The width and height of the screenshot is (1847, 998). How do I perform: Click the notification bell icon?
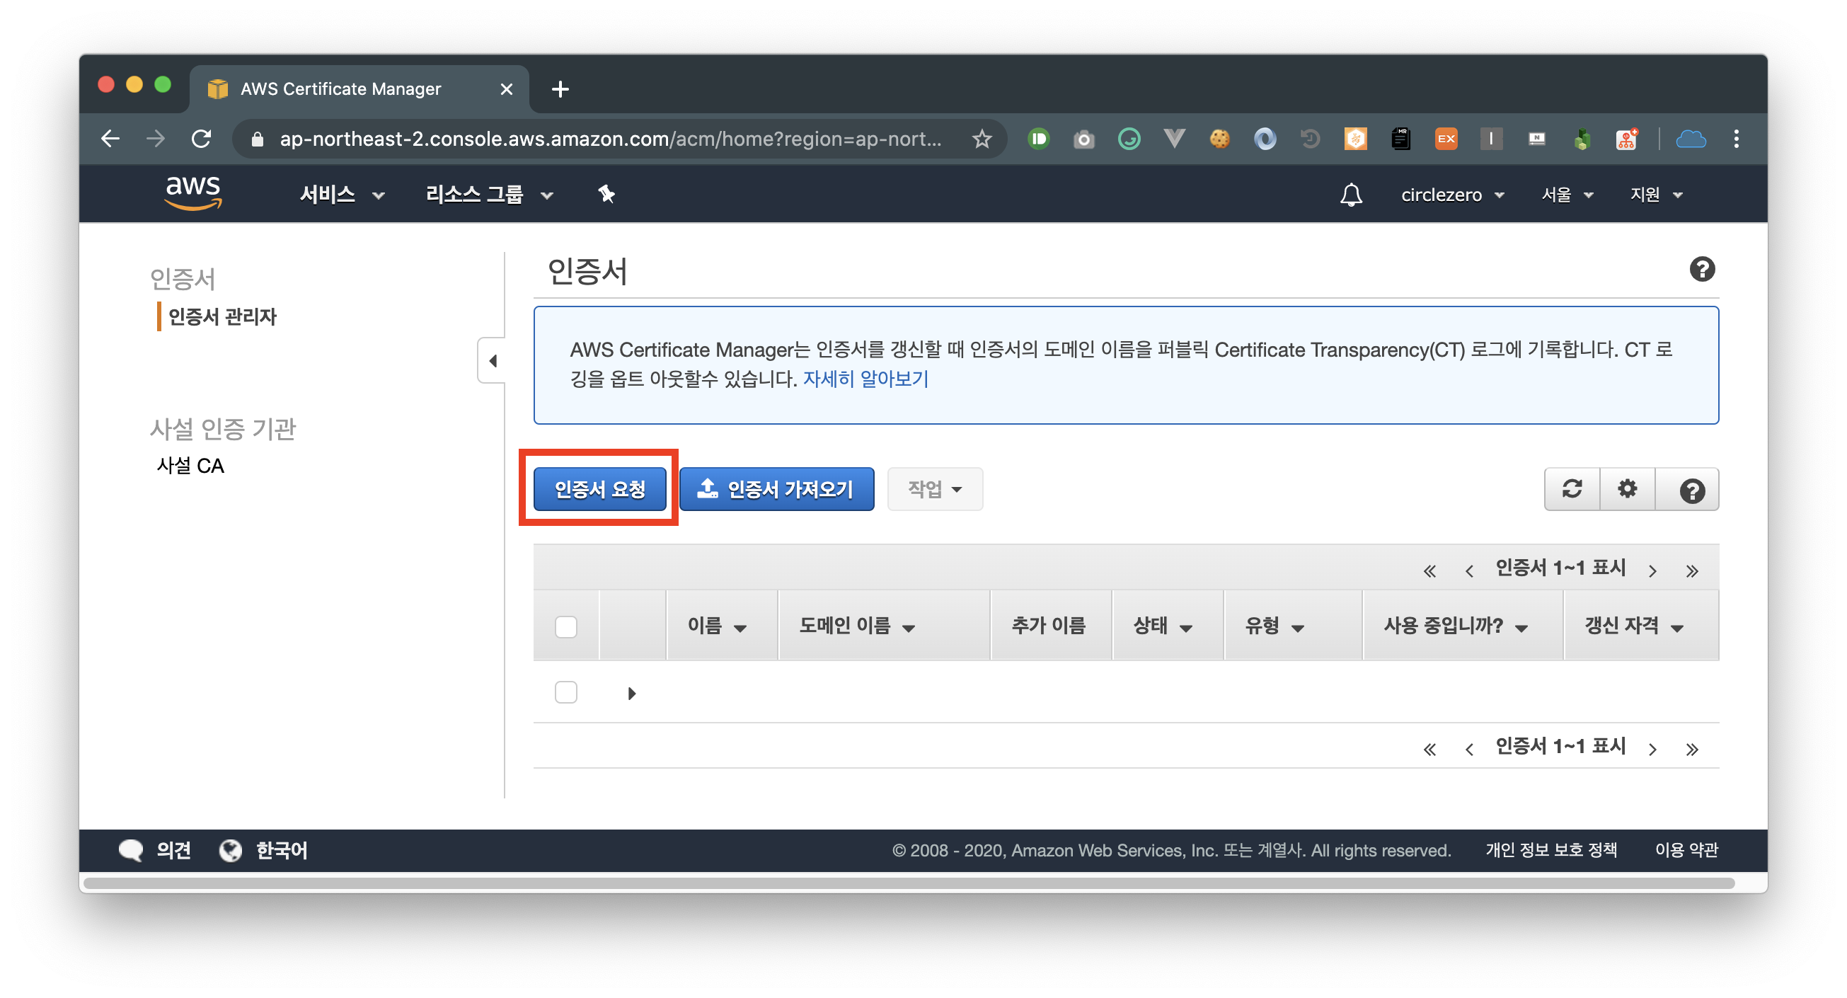click(x=1351, y=195)
